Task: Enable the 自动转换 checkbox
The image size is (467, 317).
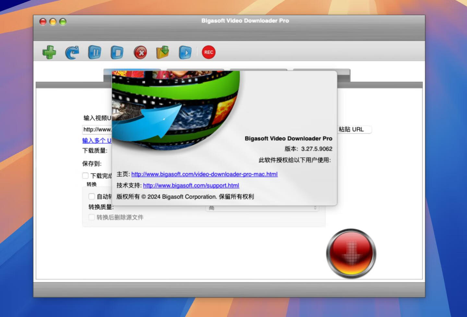Action: tap(92, 196)
